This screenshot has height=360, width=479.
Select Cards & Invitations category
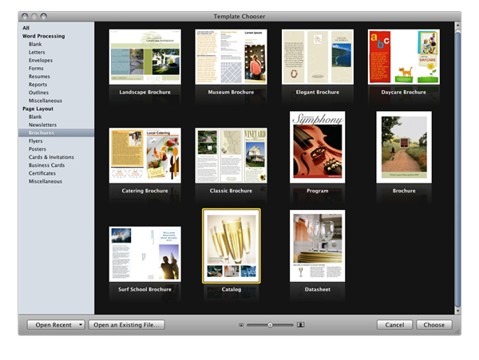pos(51,157)
